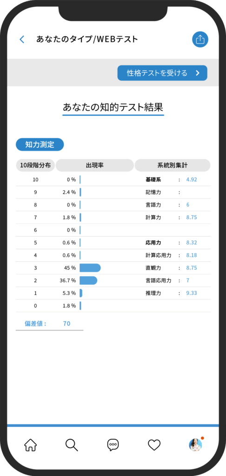Viewport: 226px width, 476px height.
Task: Tap the あなたの知的テスト結果 heading
Action: [113, 107]
